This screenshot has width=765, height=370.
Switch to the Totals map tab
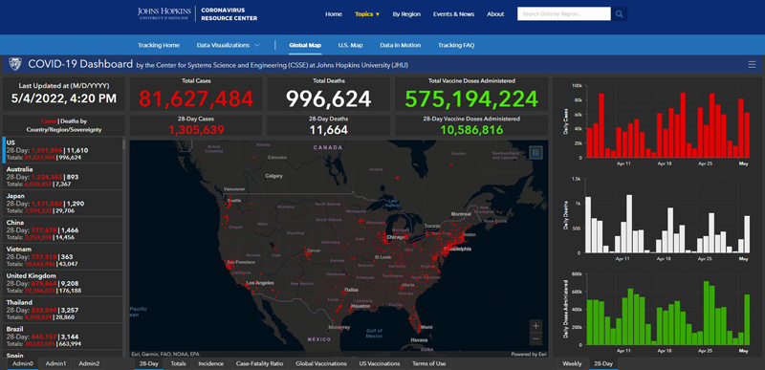pyautogui.click(x=178, y=363)
